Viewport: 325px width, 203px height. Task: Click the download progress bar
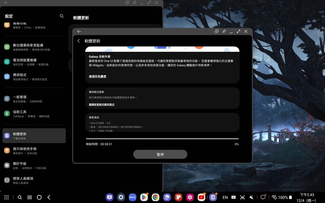coord(162,139)
